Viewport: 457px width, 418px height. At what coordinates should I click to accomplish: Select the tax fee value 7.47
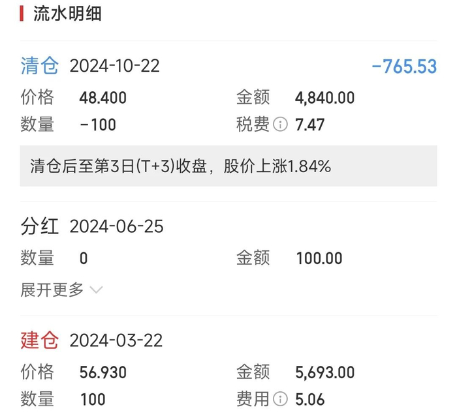309,124
